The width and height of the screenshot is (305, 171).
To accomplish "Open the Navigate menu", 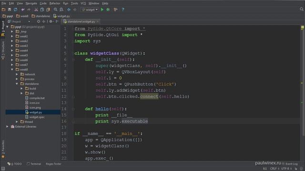I will (31, 3).
